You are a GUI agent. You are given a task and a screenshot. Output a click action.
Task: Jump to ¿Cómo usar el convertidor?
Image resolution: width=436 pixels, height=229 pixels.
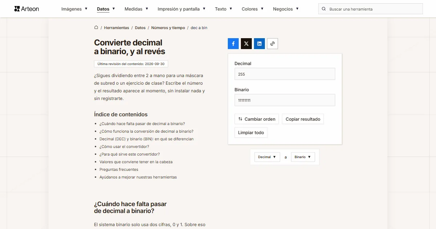[x=124, y=146]
